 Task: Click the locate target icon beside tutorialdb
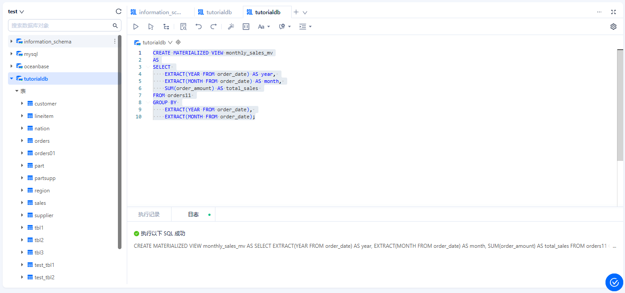pos(178,43)
